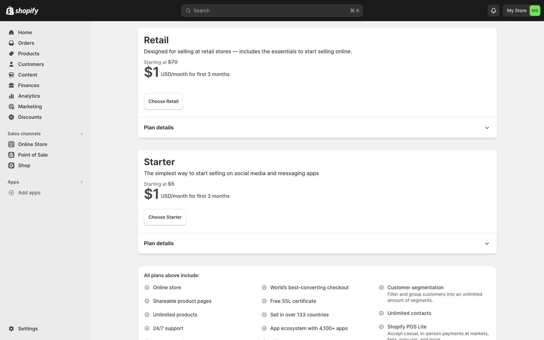The width and height of the screenshot is (544, 340).
Task: Expand the Apps section arrow
Action: (x=82, y=182)
